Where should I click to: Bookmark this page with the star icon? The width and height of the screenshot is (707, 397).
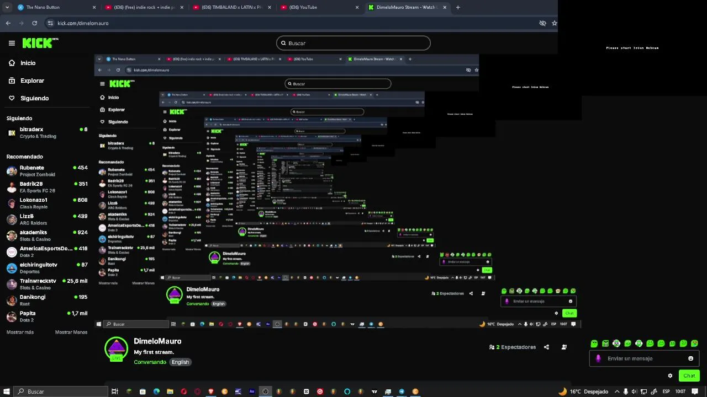[554, 23]
